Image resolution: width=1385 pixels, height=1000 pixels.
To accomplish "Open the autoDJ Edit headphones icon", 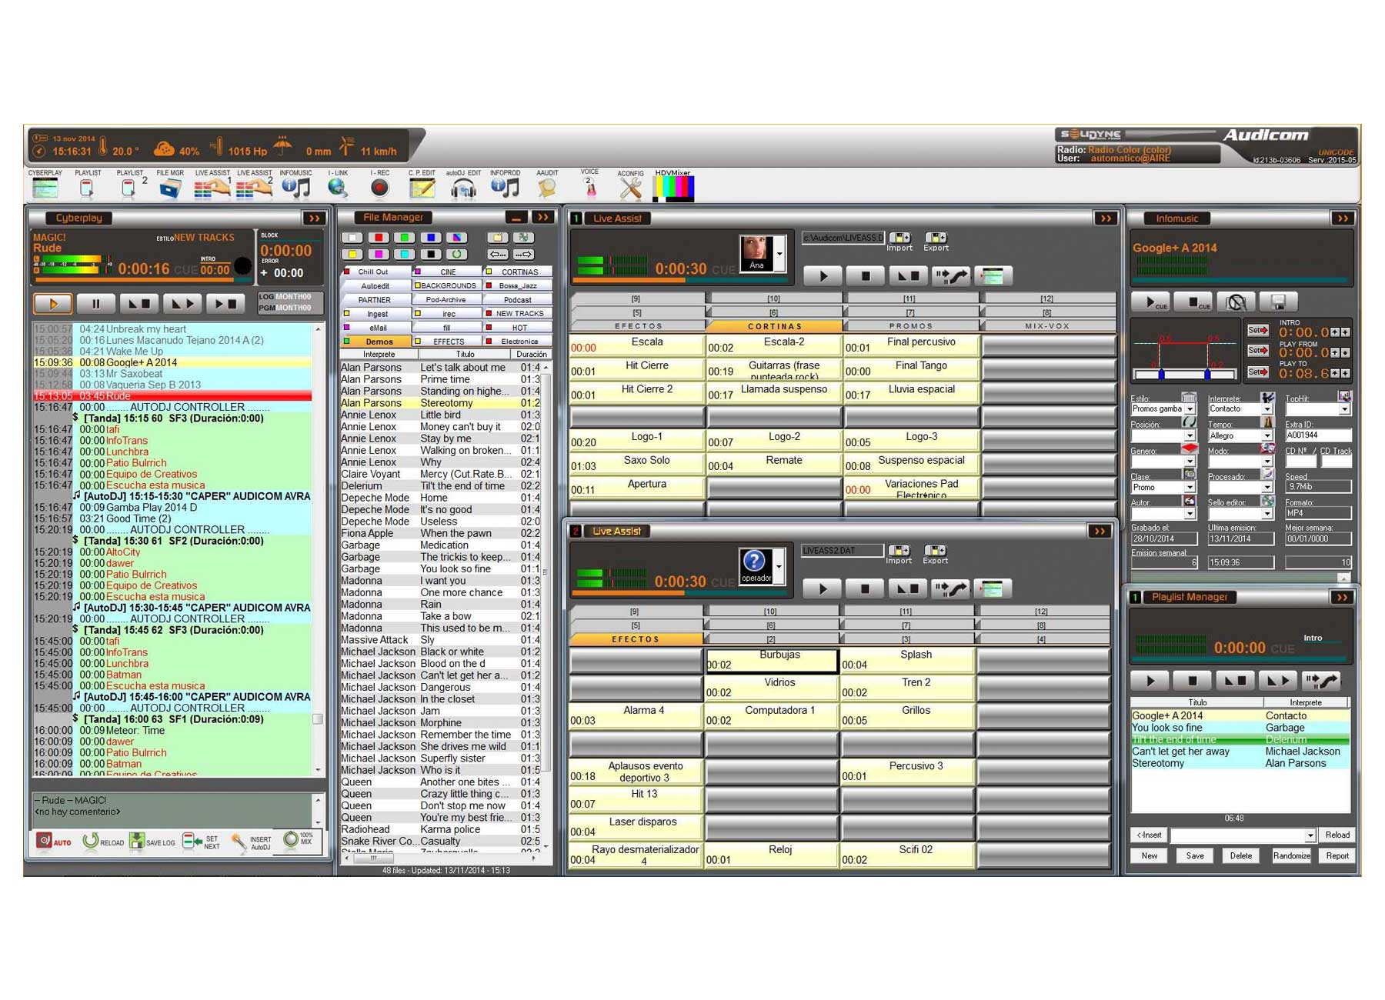I will [463, 187].
